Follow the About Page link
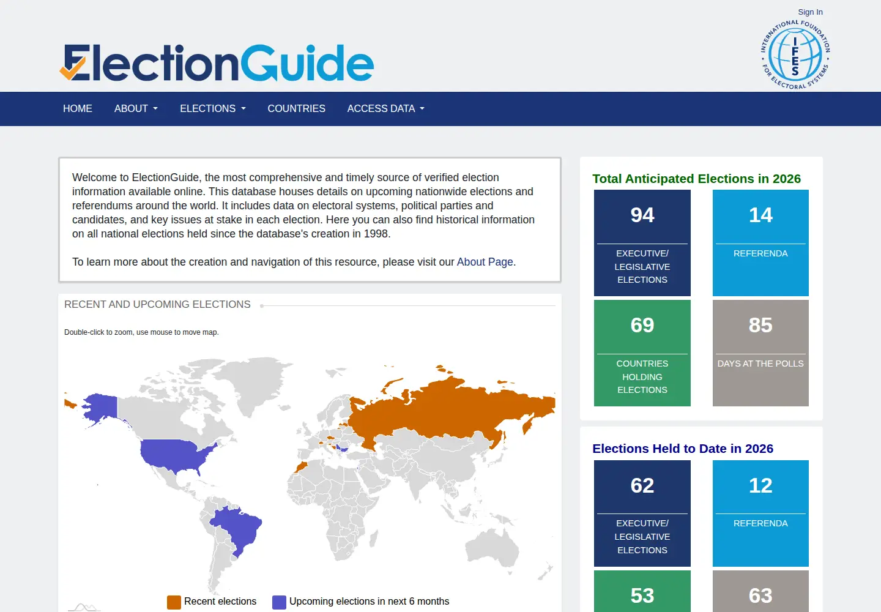Screen dimensions: 881x612 485,262
